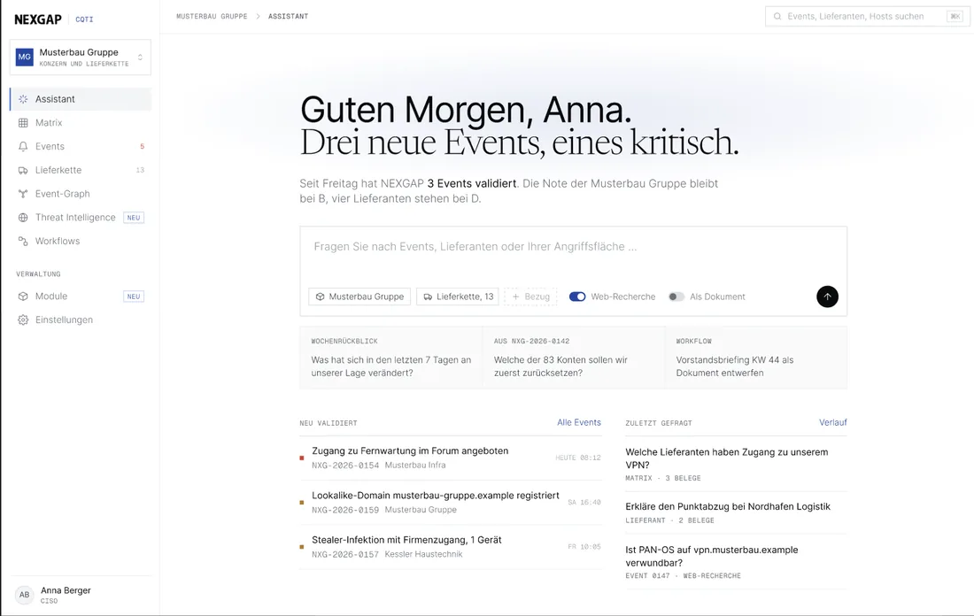Click the plus icon in Bezug chip
974x616 pixels.
(x=515, y=296)
